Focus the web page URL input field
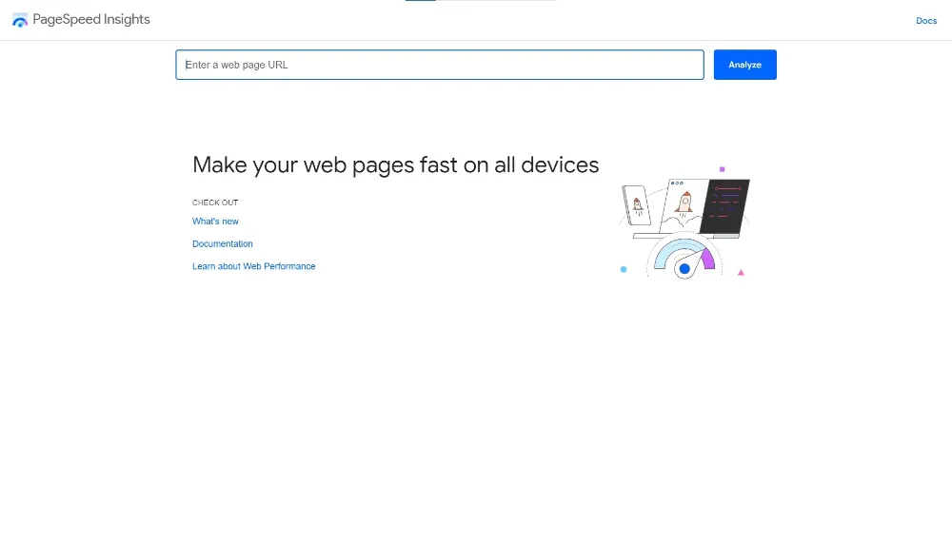This screenshot has height=540, width=952. 440,65
